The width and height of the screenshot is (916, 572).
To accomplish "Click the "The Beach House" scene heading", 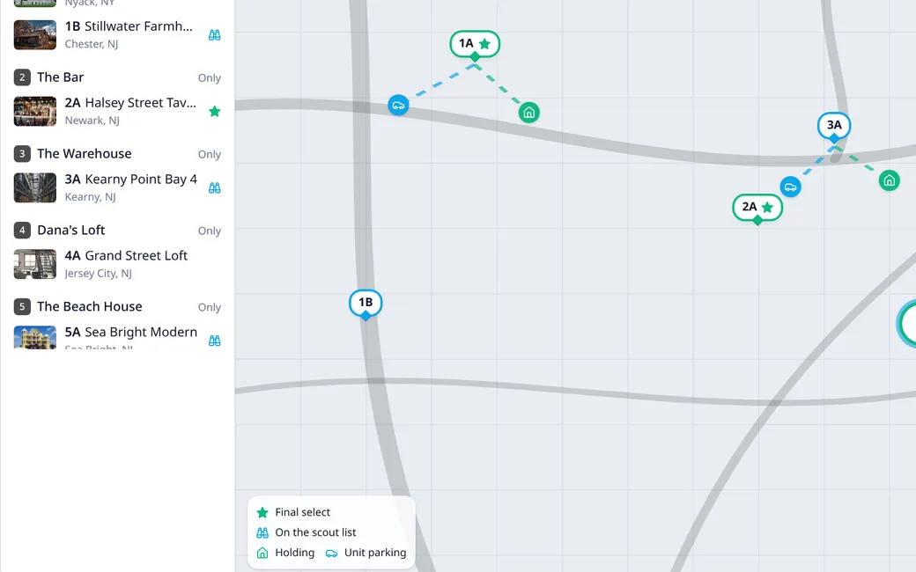I will coord(90,306).
